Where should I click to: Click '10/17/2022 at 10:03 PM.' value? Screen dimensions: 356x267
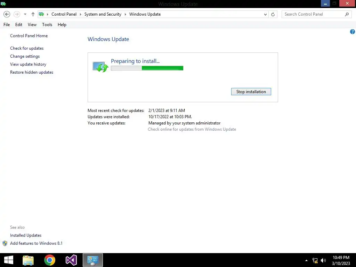click(170, 117)
